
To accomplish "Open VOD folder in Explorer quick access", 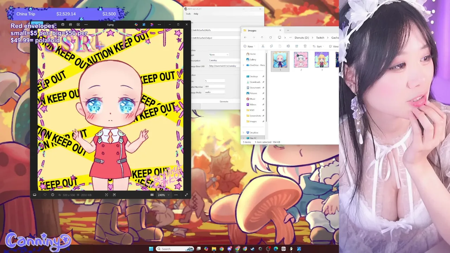I will [251, 110].
